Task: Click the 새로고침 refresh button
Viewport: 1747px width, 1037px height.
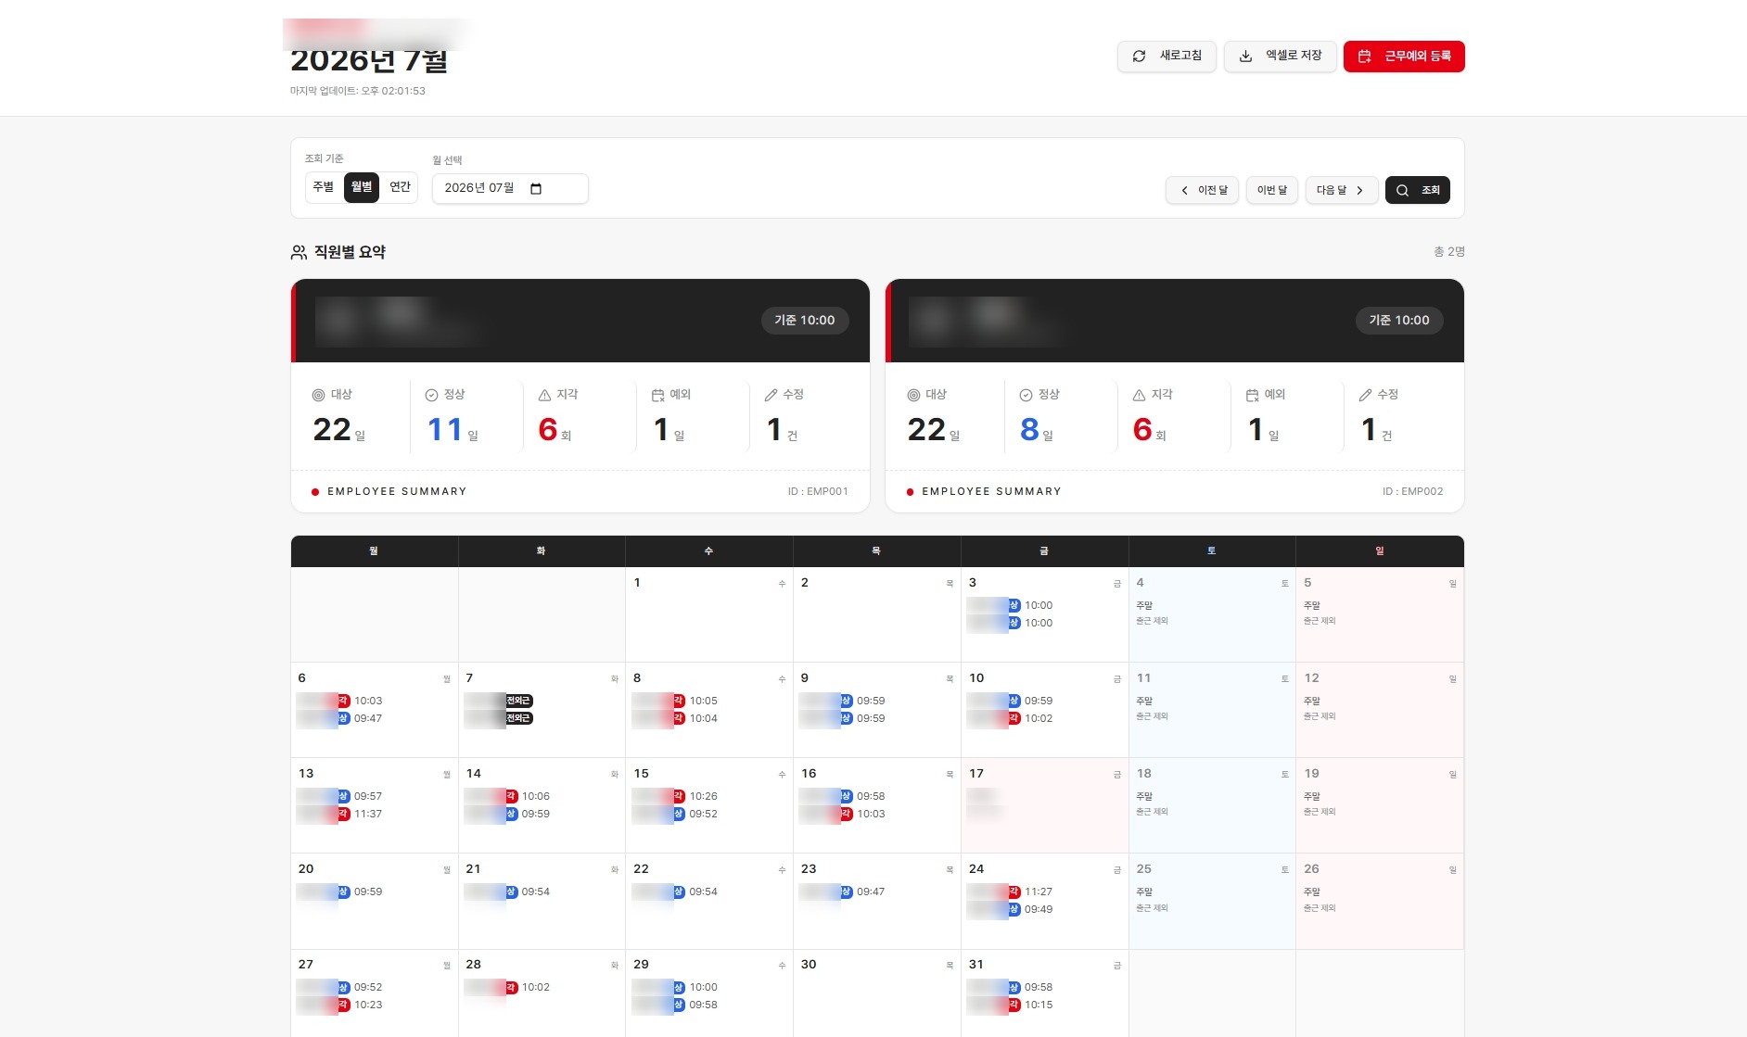Action: coord(1167,57)
